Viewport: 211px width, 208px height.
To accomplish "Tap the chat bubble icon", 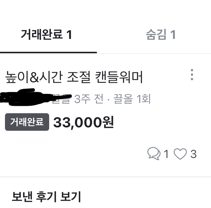I will pyautogui.click(x=154, y=154).
